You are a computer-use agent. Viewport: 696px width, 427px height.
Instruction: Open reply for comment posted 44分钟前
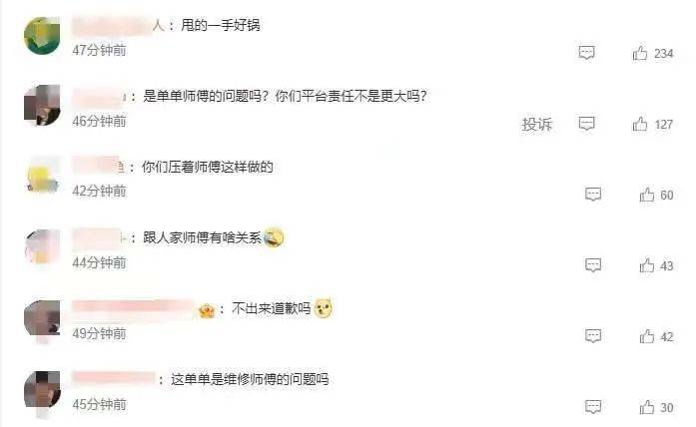coord(593,265)
